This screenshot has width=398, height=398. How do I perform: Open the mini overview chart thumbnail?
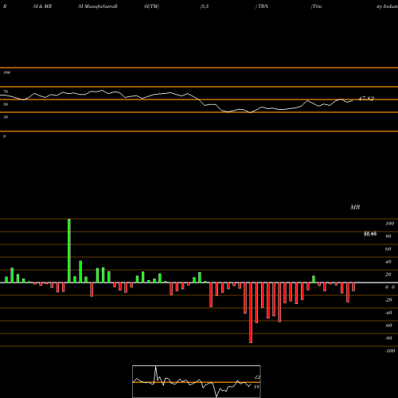(197, 381)
